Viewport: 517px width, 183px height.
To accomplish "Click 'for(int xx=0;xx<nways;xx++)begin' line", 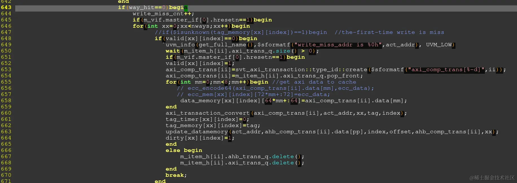I will pos(191,26).
